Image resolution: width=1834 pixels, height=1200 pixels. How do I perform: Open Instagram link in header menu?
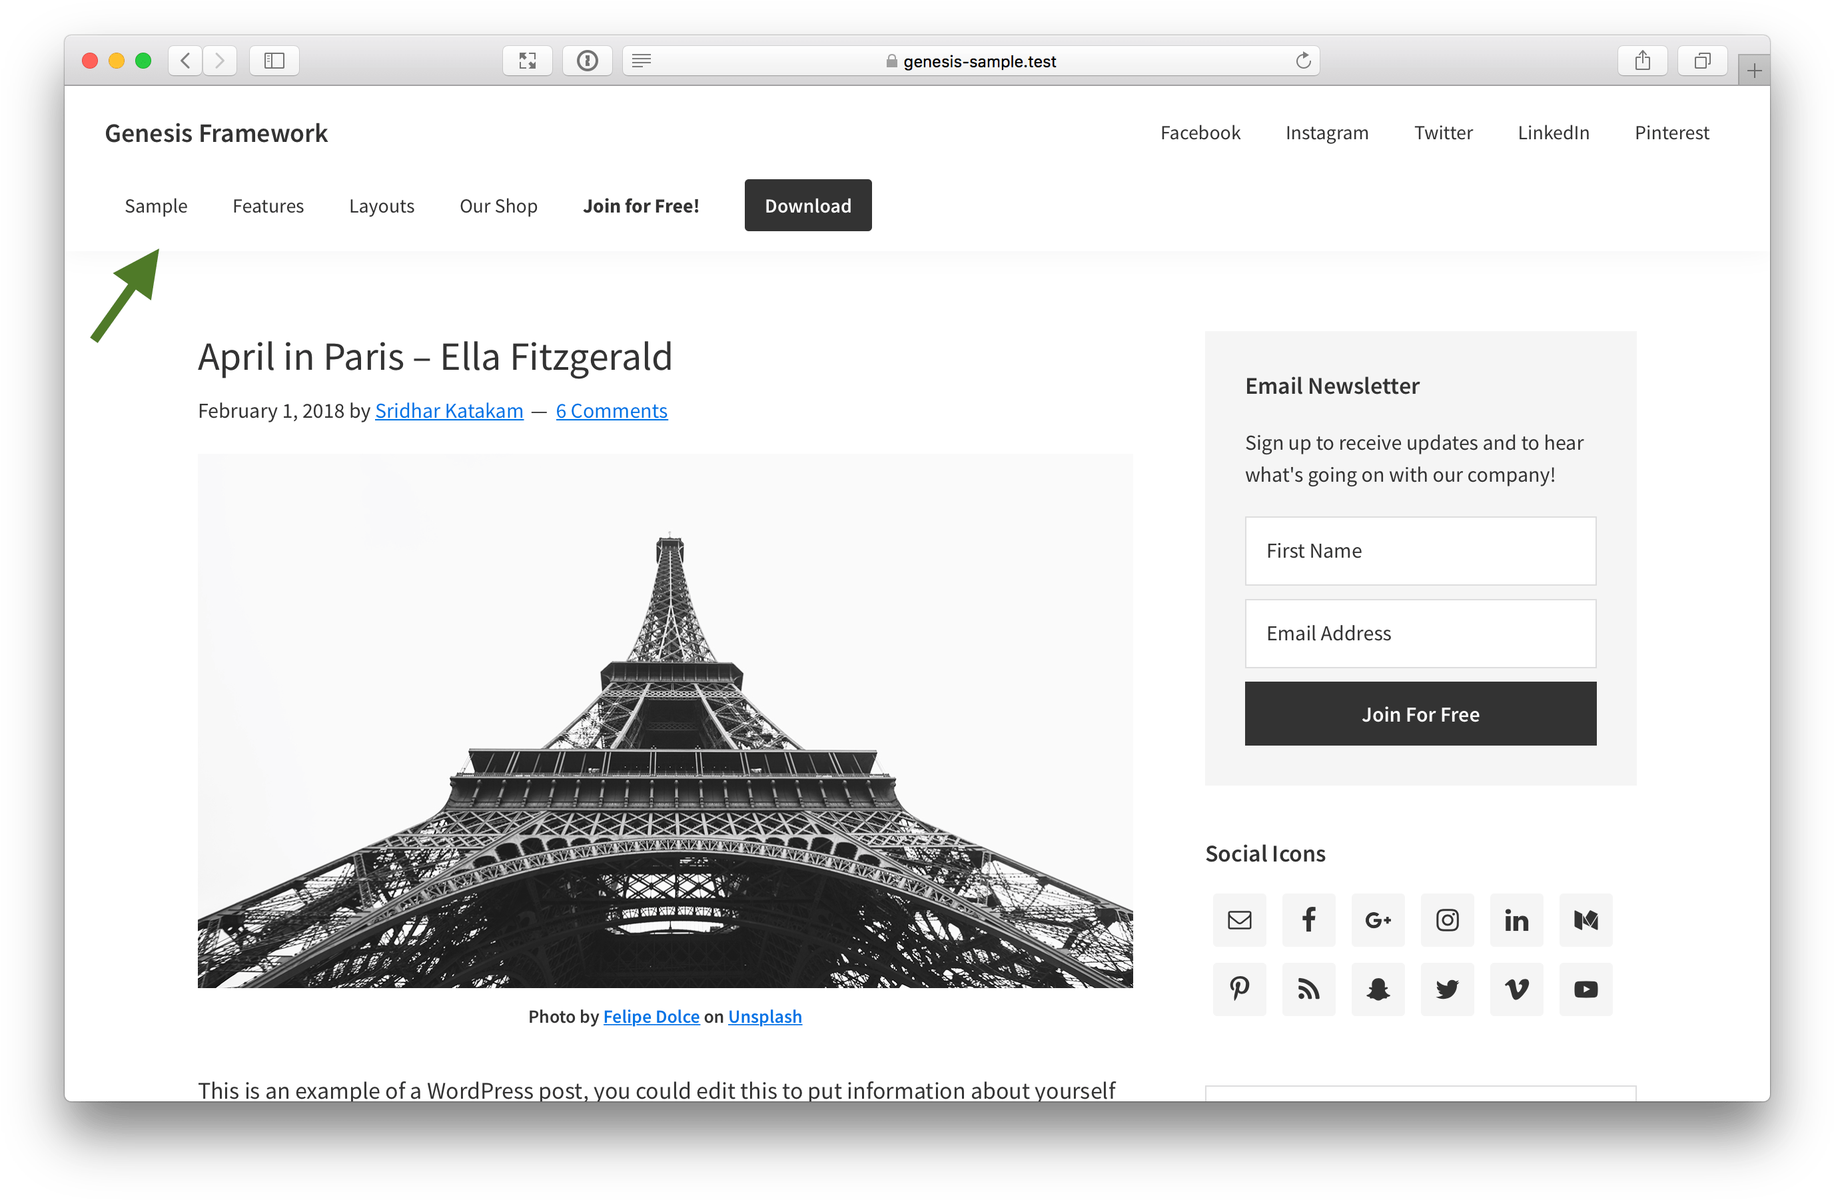[1327, 133]
